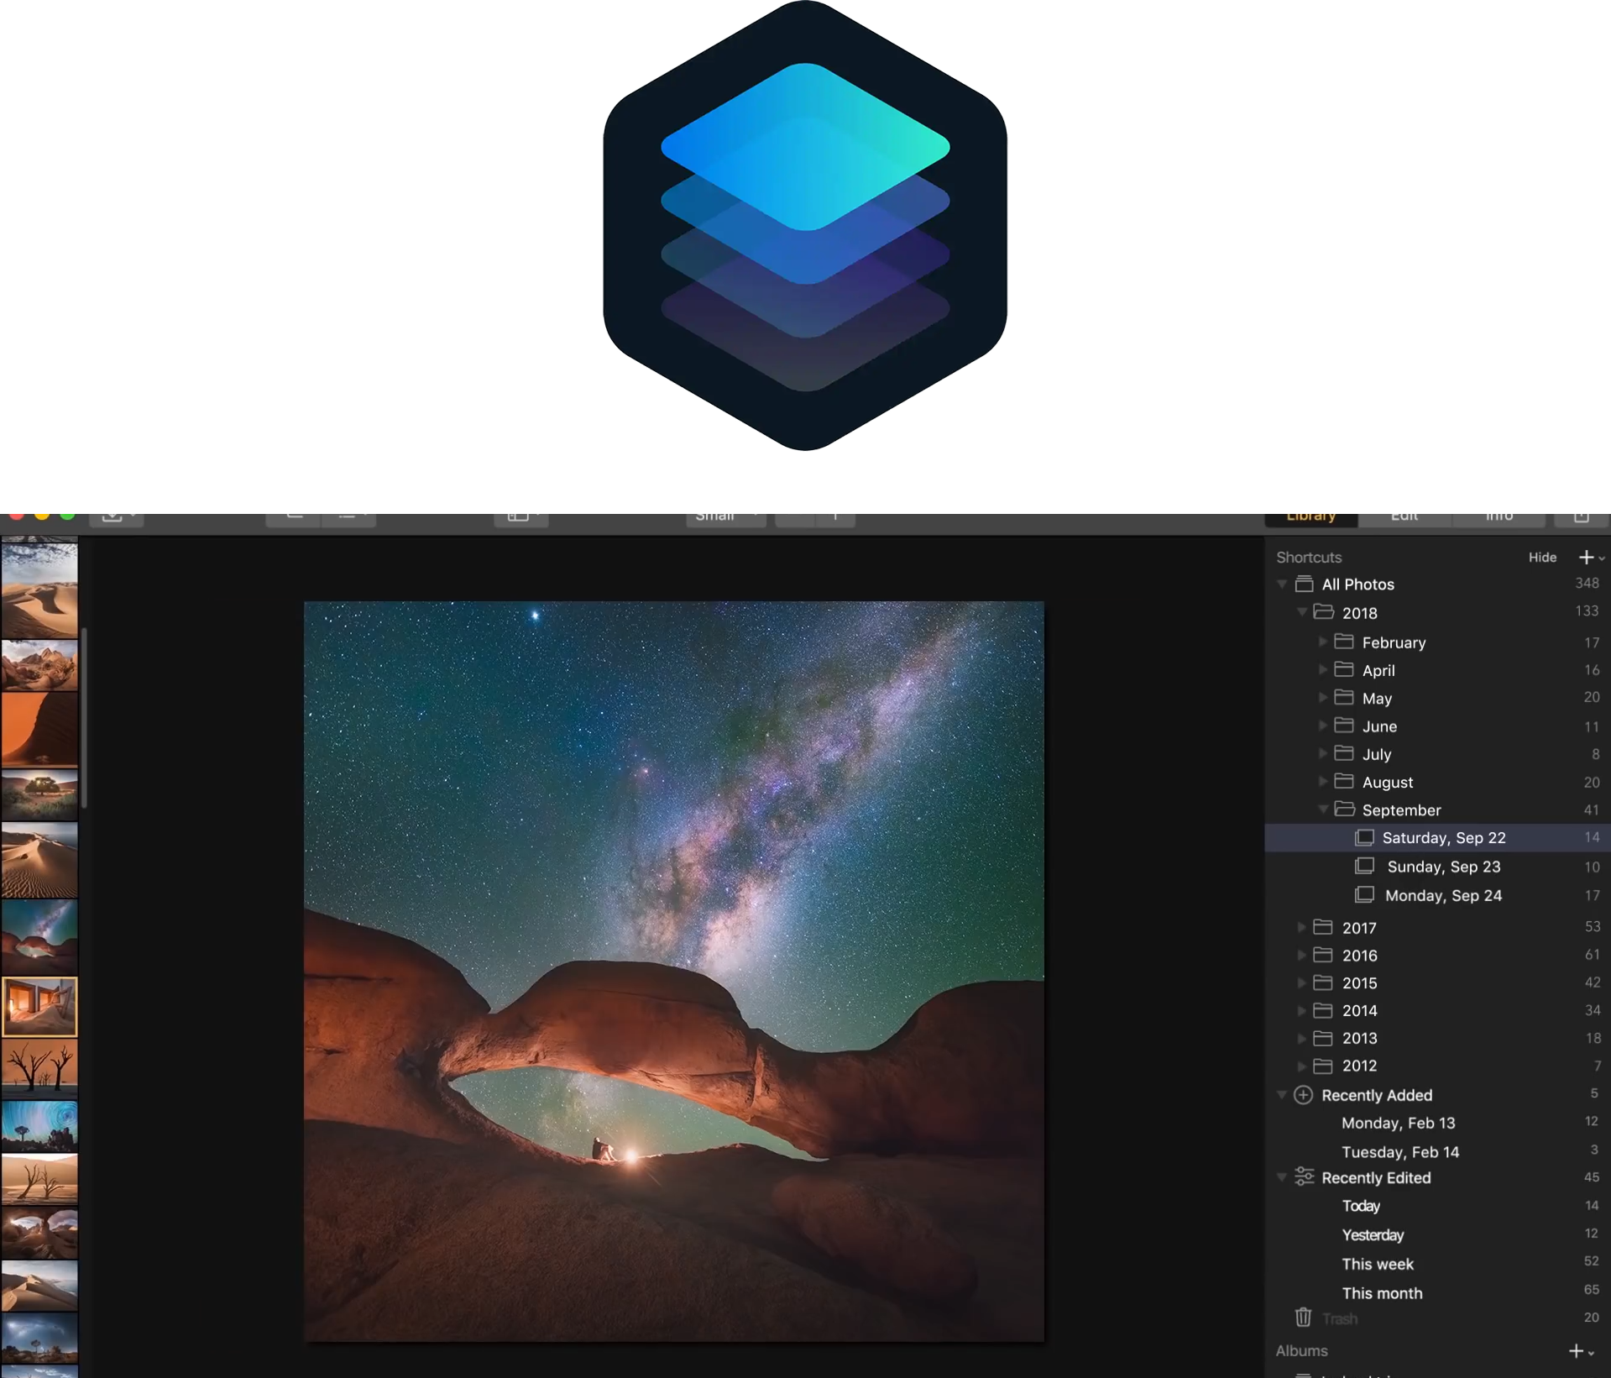Click the large Milky Way arch photo
This screenshot has height=1378, width=1611.
tap(674, 971)
